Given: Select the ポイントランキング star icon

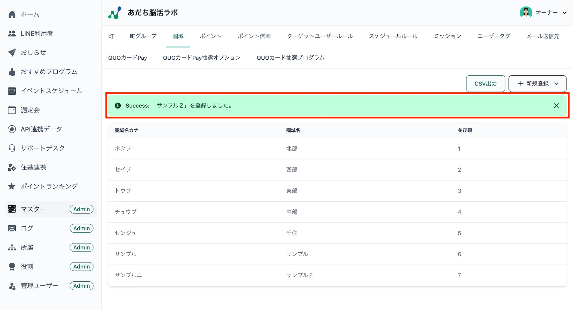Looking at the screenshot, I should point(12,186).
